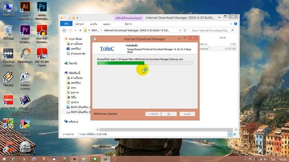The image size is (289, 162).
Task: Open LINE from the taskbar
Action: pos(95,159)
